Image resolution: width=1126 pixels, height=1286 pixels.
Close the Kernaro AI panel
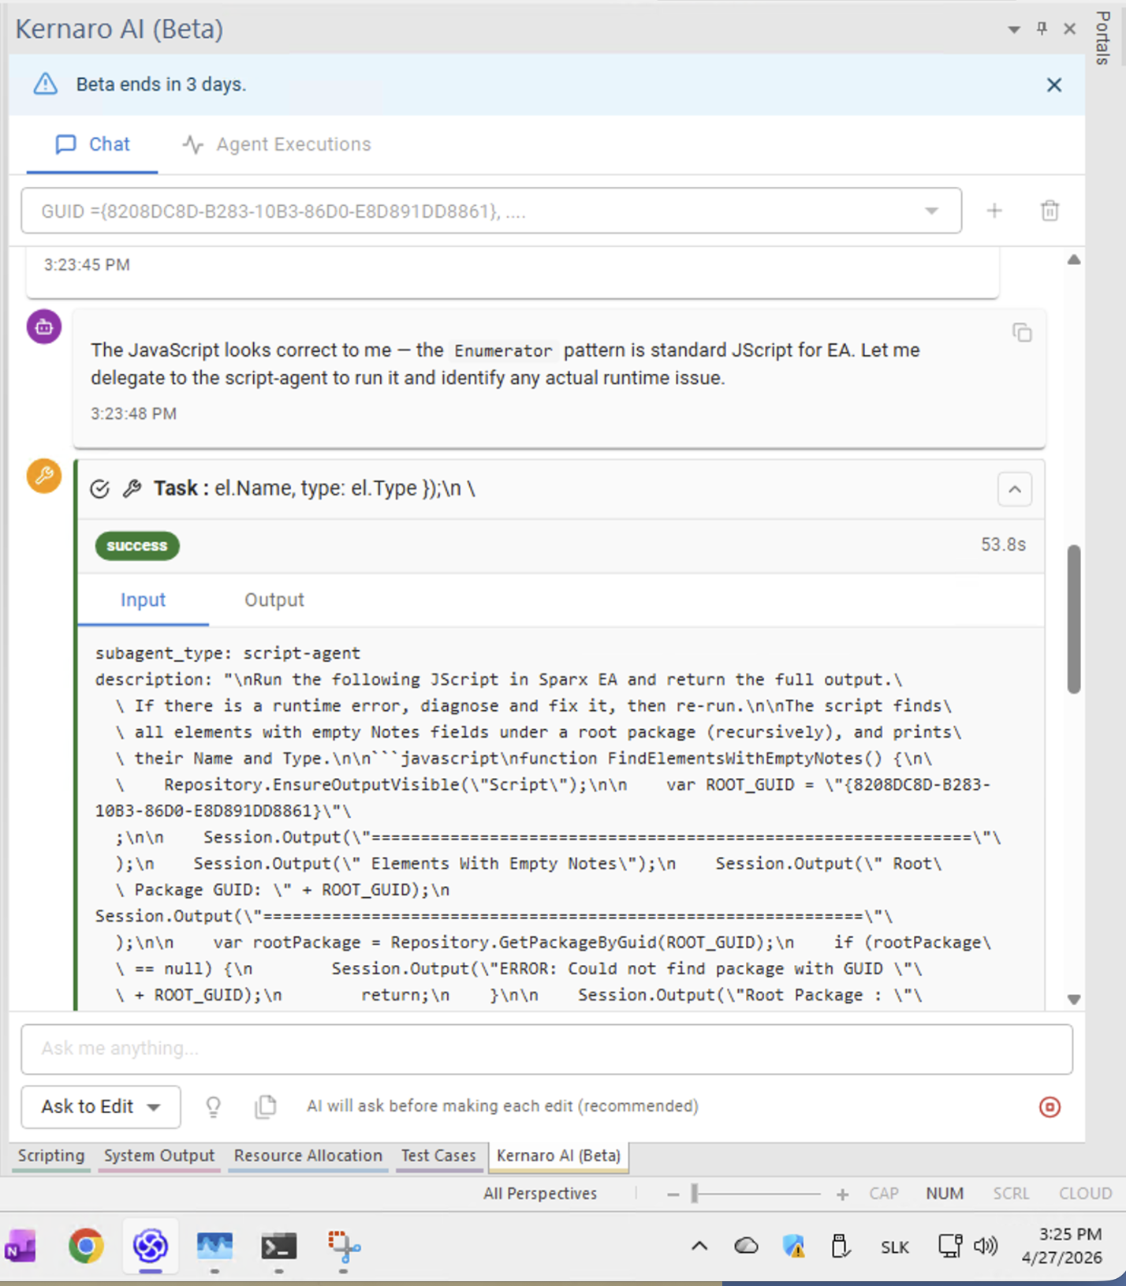pyautogui.click(x=1069, y=29)
